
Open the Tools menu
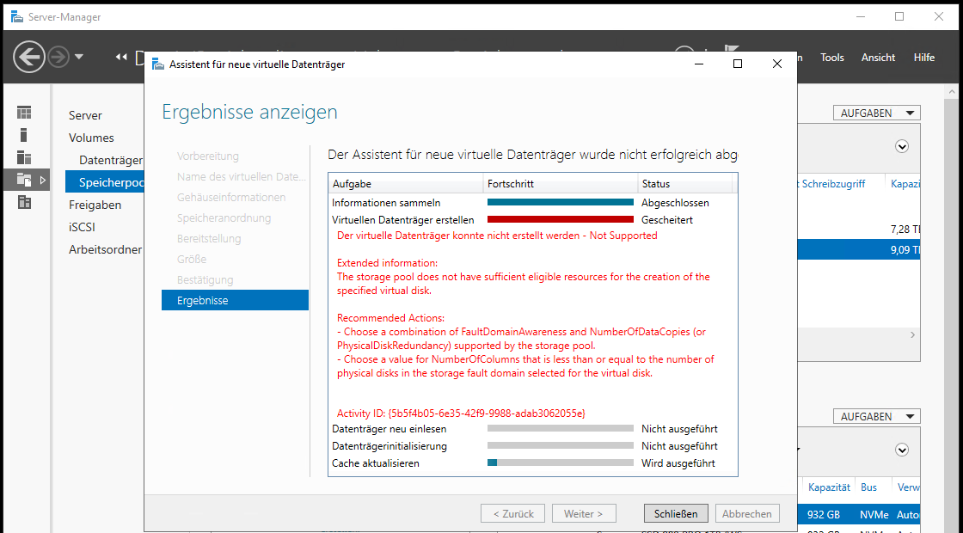[832, 57]
